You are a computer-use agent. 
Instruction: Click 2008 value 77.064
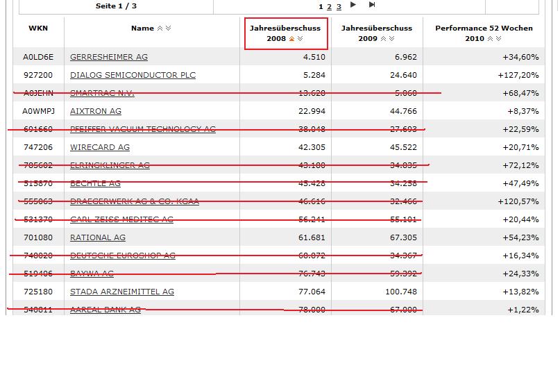coord(312,292)
